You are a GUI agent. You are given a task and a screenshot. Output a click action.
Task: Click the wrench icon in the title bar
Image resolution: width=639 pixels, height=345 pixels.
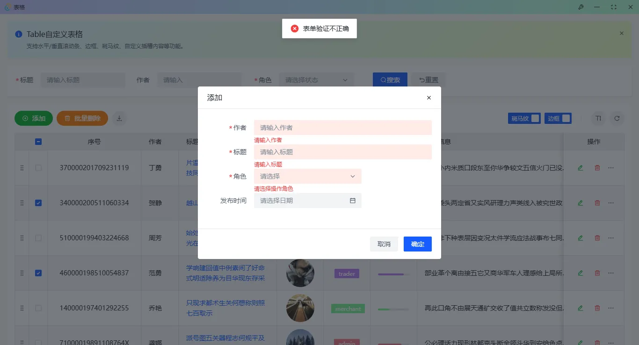tap(581, 7)
